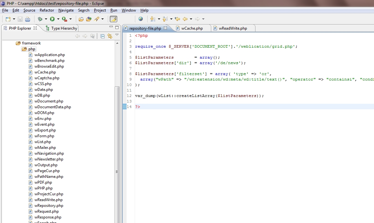Click the Back navigation arrow in toolbar

[x=185, y=19]
